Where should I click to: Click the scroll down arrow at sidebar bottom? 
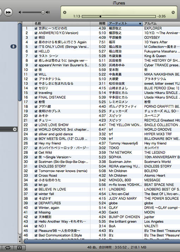(x=20, y=241)
